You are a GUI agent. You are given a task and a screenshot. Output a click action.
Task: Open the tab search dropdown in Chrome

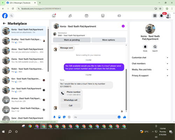click(2, 3)
